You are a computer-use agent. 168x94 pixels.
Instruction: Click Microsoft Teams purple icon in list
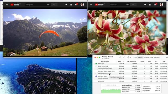[x=96, y=76]
